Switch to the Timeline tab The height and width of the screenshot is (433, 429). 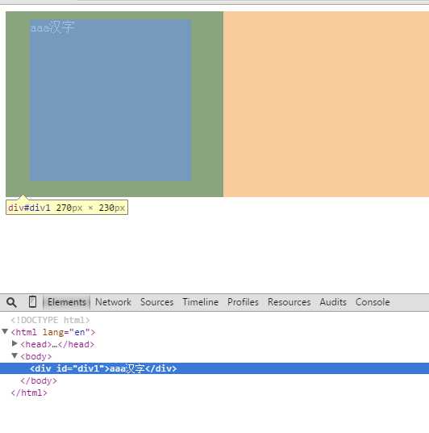(201, 302)
